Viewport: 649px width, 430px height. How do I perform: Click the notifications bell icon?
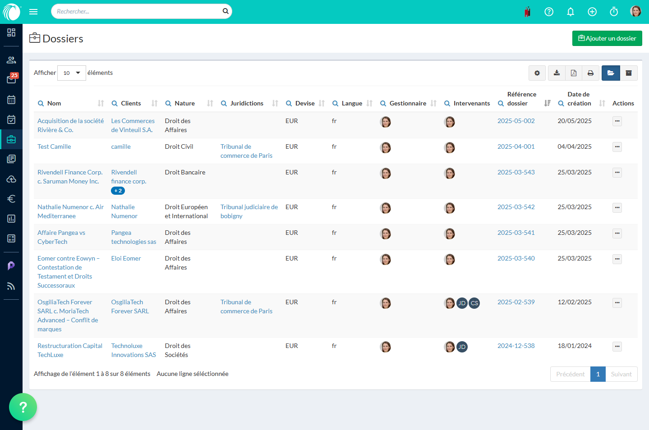pyautogui.click(x=571, y=12)
